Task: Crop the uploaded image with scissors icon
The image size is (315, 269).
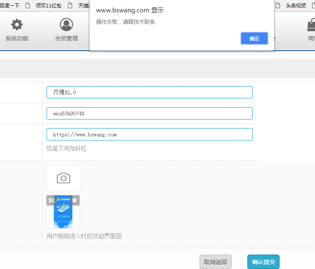Action: 51,201
